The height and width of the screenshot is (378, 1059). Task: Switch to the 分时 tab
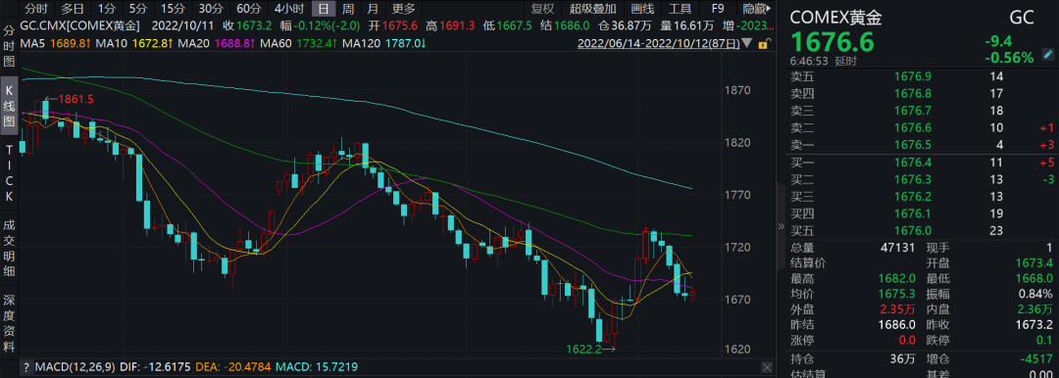click(36, 9)
